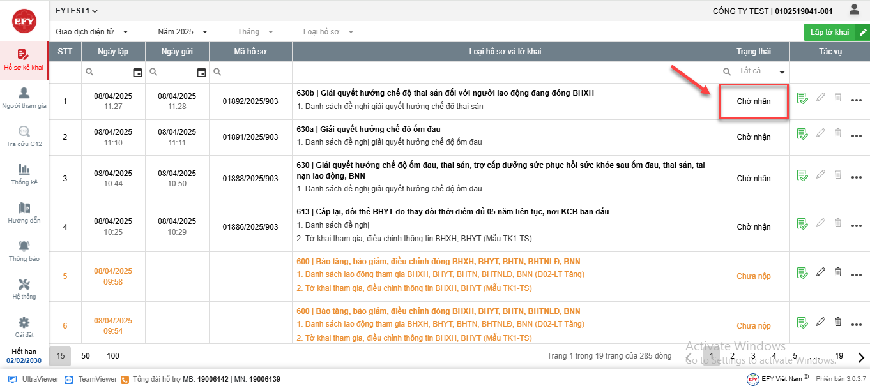
Task: Expand the Giao dịch điện tử dropdown
Action: click(x=92, y=32)
